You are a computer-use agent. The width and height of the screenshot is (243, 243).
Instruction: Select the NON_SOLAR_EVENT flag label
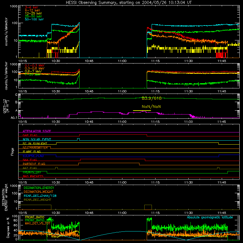(x=37, y=139)
